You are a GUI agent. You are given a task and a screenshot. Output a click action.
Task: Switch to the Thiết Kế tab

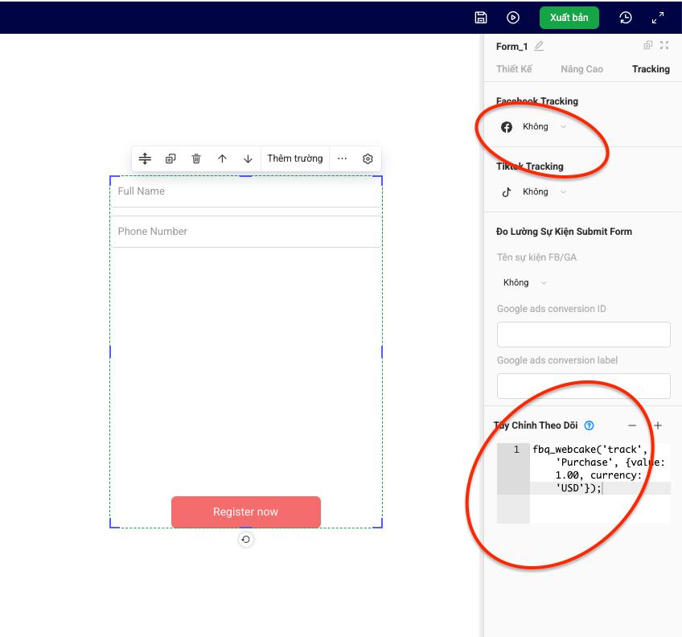514,69
